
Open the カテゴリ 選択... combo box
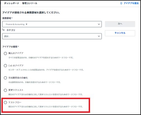pyautogui.click(x=52, y=36)
